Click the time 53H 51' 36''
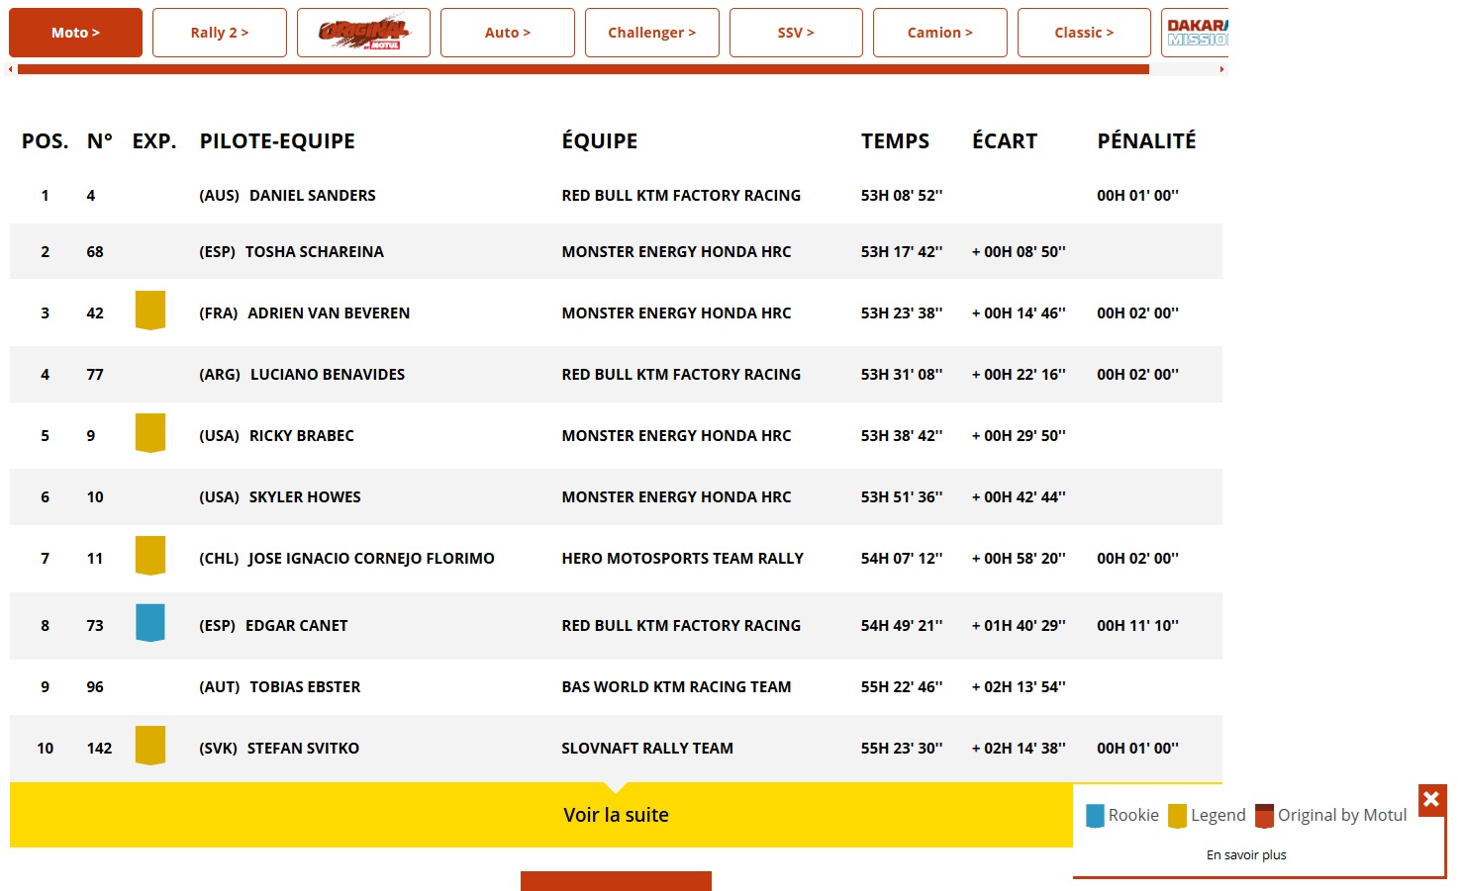The image size is (1458, 891). tap(902, 497)
